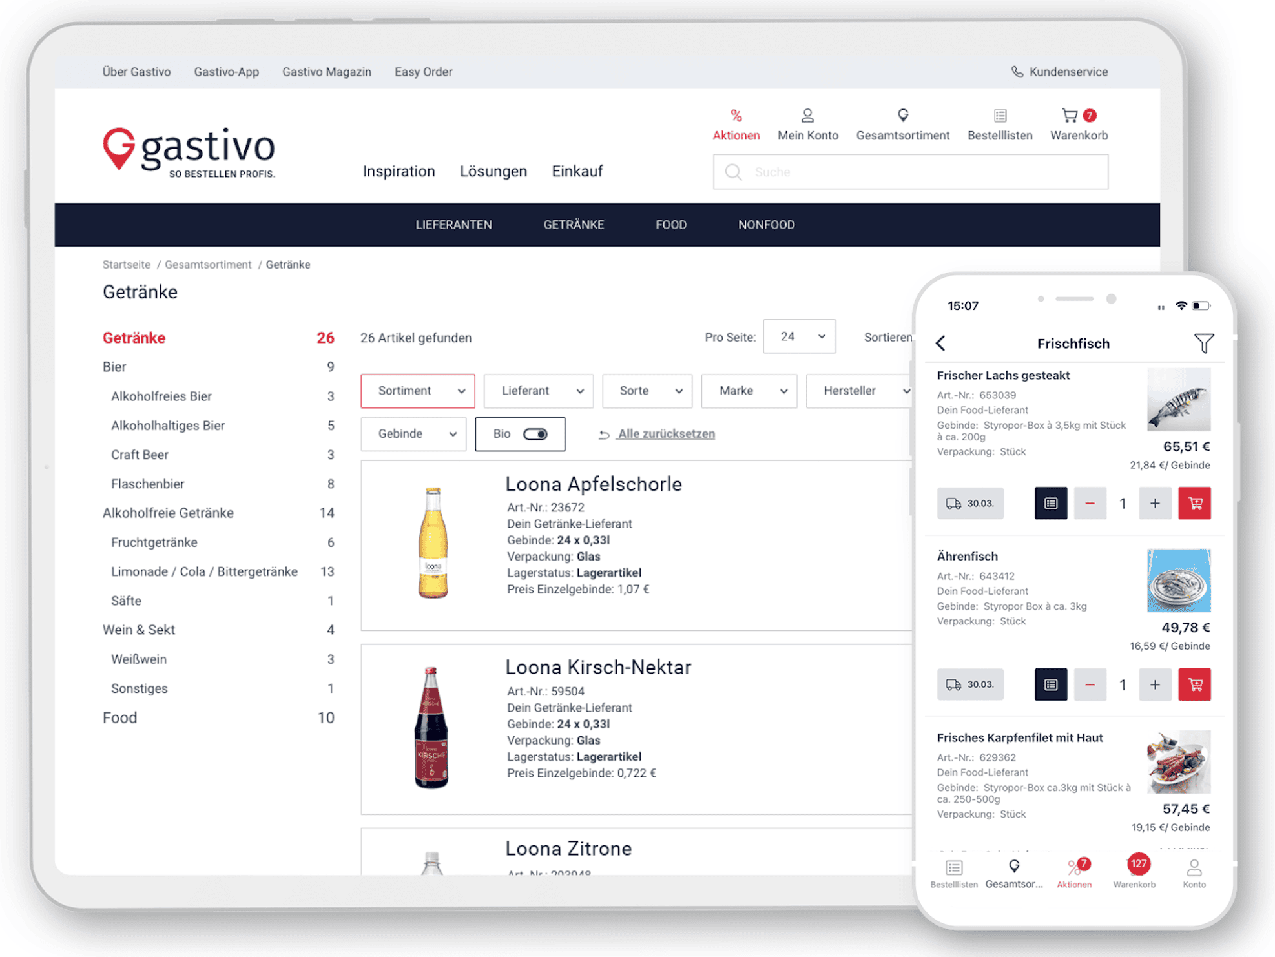
Task: Select Craft Beer category in sidebar
Action: [140, 455]
